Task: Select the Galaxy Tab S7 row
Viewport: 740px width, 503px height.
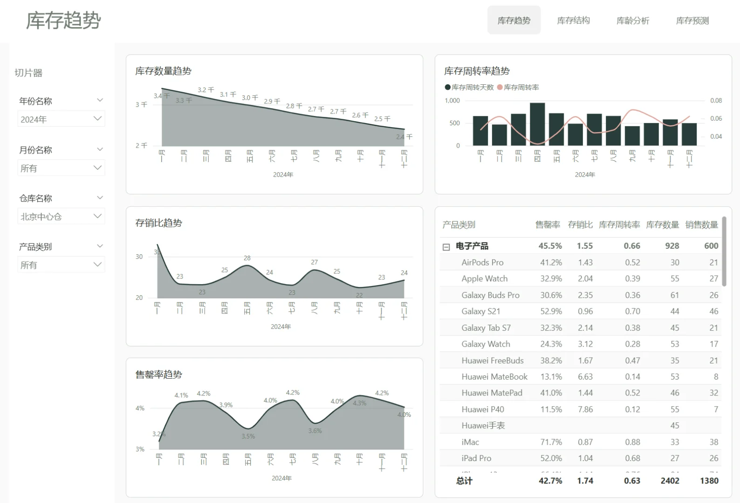Action: (x=581, y=327)
